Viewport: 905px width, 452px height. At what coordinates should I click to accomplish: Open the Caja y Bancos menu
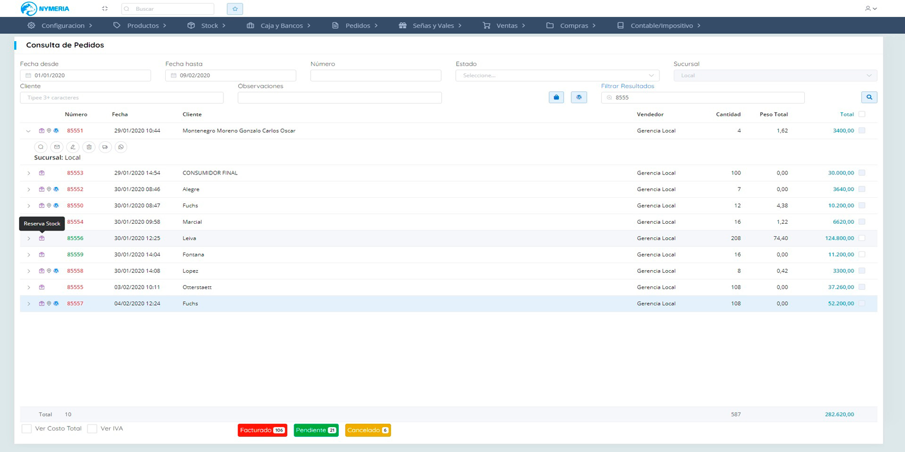click(279, 25)
